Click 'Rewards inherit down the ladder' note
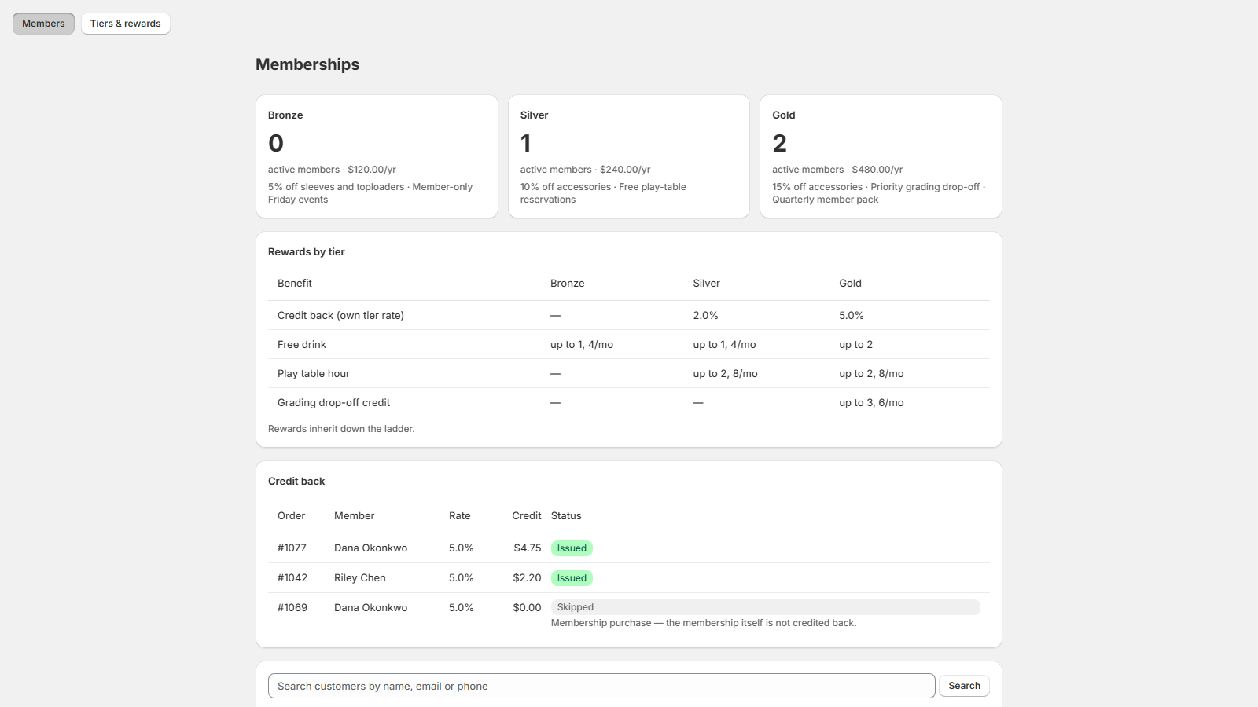 point(341,429)
